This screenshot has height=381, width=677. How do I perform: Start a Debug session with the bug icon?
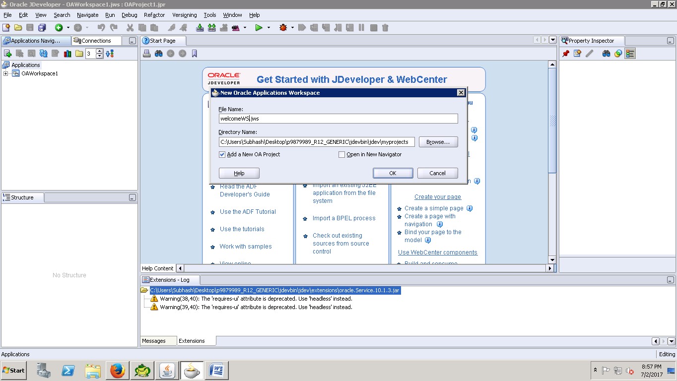tap(283, 28)
